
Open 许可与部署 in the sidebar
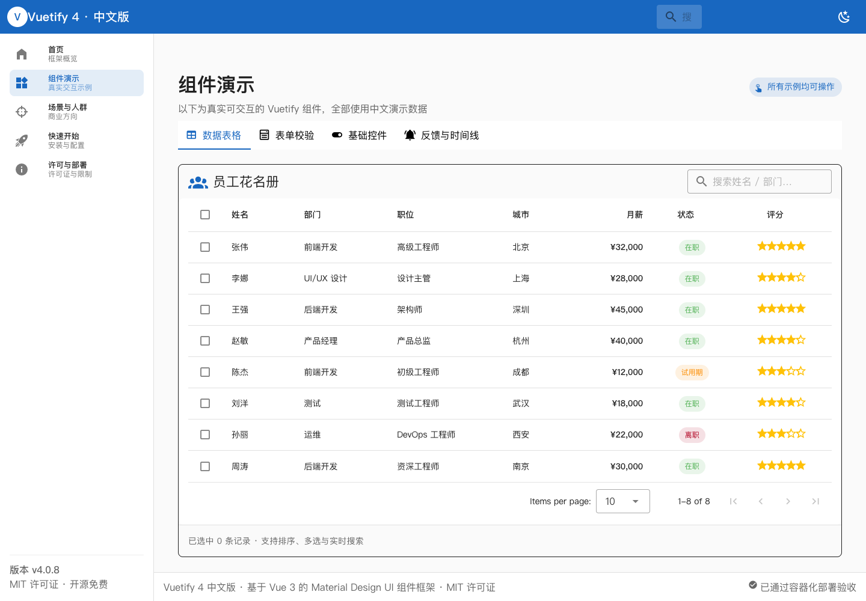(76, 169)
